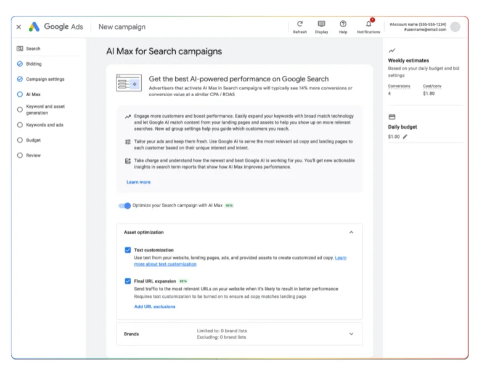
Task: Click the $1.00 daily budget value
Action: pyautogui.click(x=394, y=137)
